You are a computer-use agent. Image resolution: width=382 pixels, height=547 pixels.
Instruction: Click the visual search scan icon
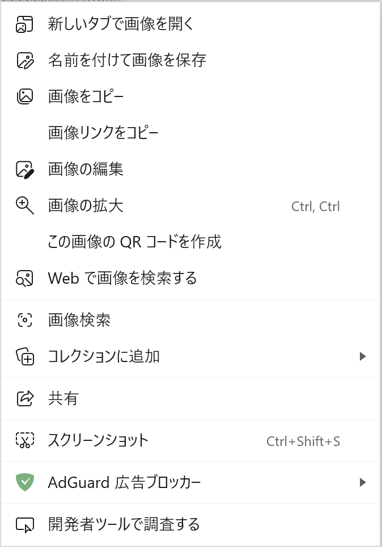pos(25,320)
